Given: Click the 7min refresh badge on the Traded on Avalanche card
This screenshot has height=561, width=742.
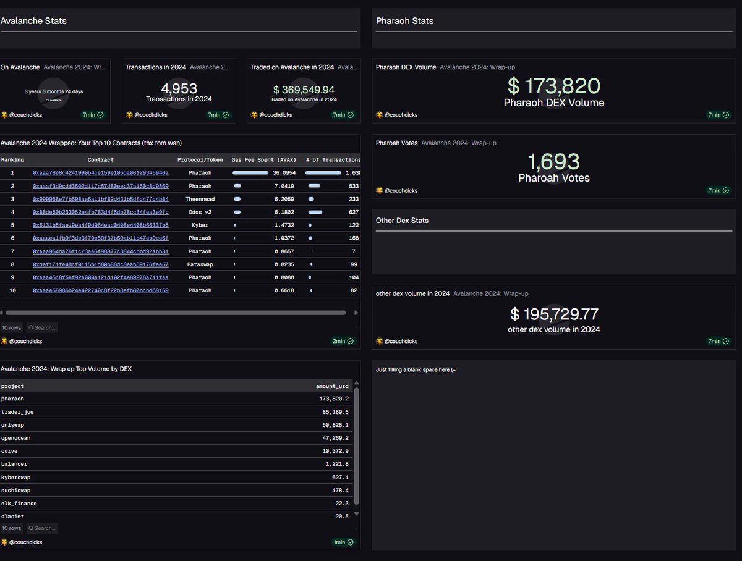Looking at the screenshot, I should click(x=343, y=115).
